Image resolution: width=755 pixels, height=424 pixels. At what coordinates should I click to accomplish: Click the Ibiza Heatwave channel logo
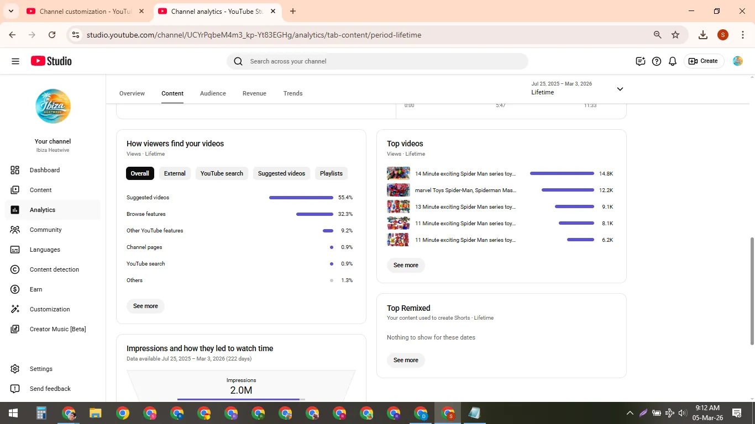click(x=53, y=106)
